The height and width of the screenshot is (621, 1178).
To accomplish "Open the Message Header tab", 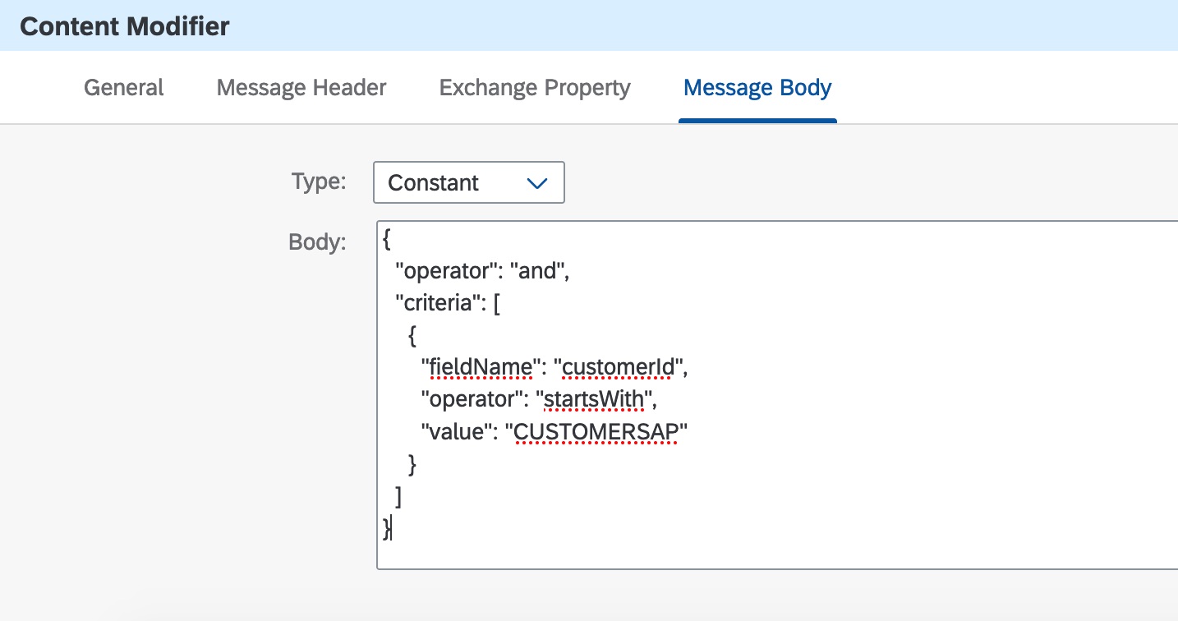I will [x=301, y=88].
